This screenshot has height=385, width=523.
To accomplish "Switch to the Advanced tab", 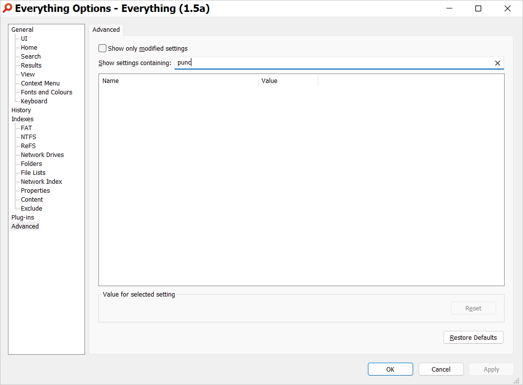I will click(106, 30).
